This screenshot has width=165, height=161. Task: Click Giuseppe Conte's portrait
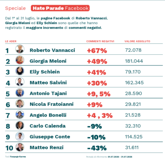20,136
